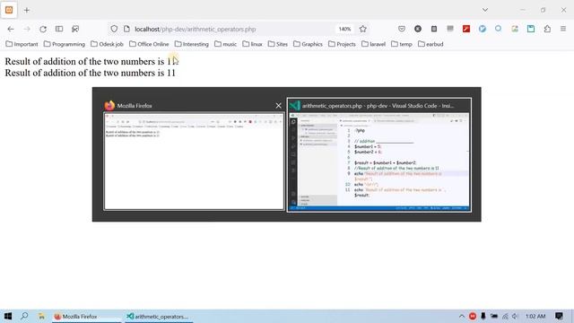Open the Firefox View tab icon
Screen dimensions: 574x323
click(9, 10)
